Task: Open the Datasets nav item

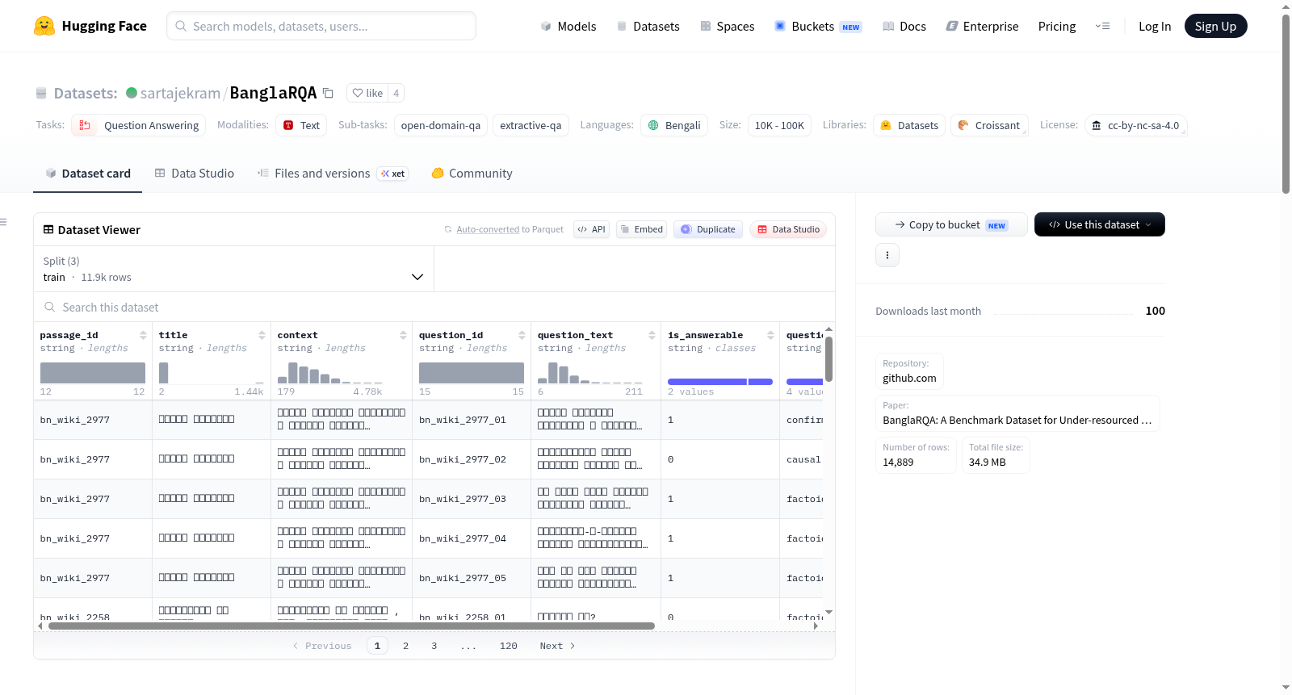Action: tap(648, 26)
